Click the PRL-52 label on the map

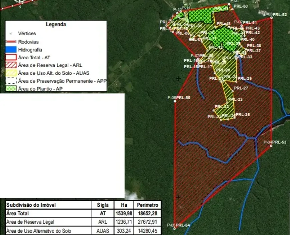280,15
